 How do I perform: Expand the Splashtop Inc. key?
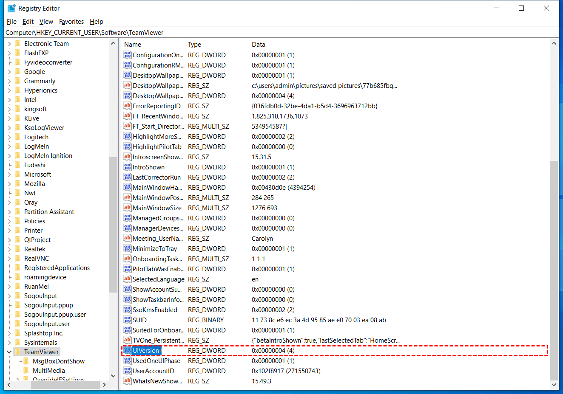[9, 333]
